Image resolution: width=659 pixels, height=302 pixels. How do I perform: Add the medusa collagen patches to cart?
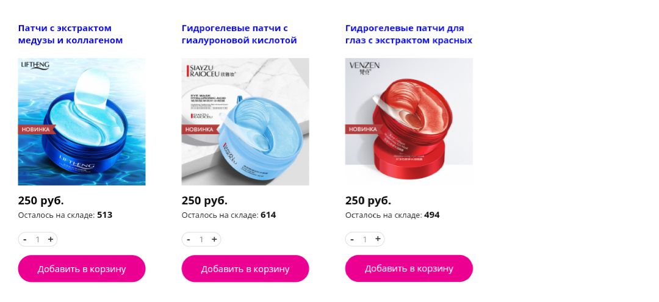(x=82, y=268)
